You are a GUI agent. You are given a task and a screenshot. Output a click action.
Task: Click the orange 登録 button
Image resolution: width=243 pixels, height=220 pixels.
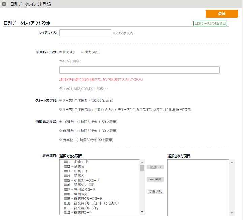tap(222, 13)
